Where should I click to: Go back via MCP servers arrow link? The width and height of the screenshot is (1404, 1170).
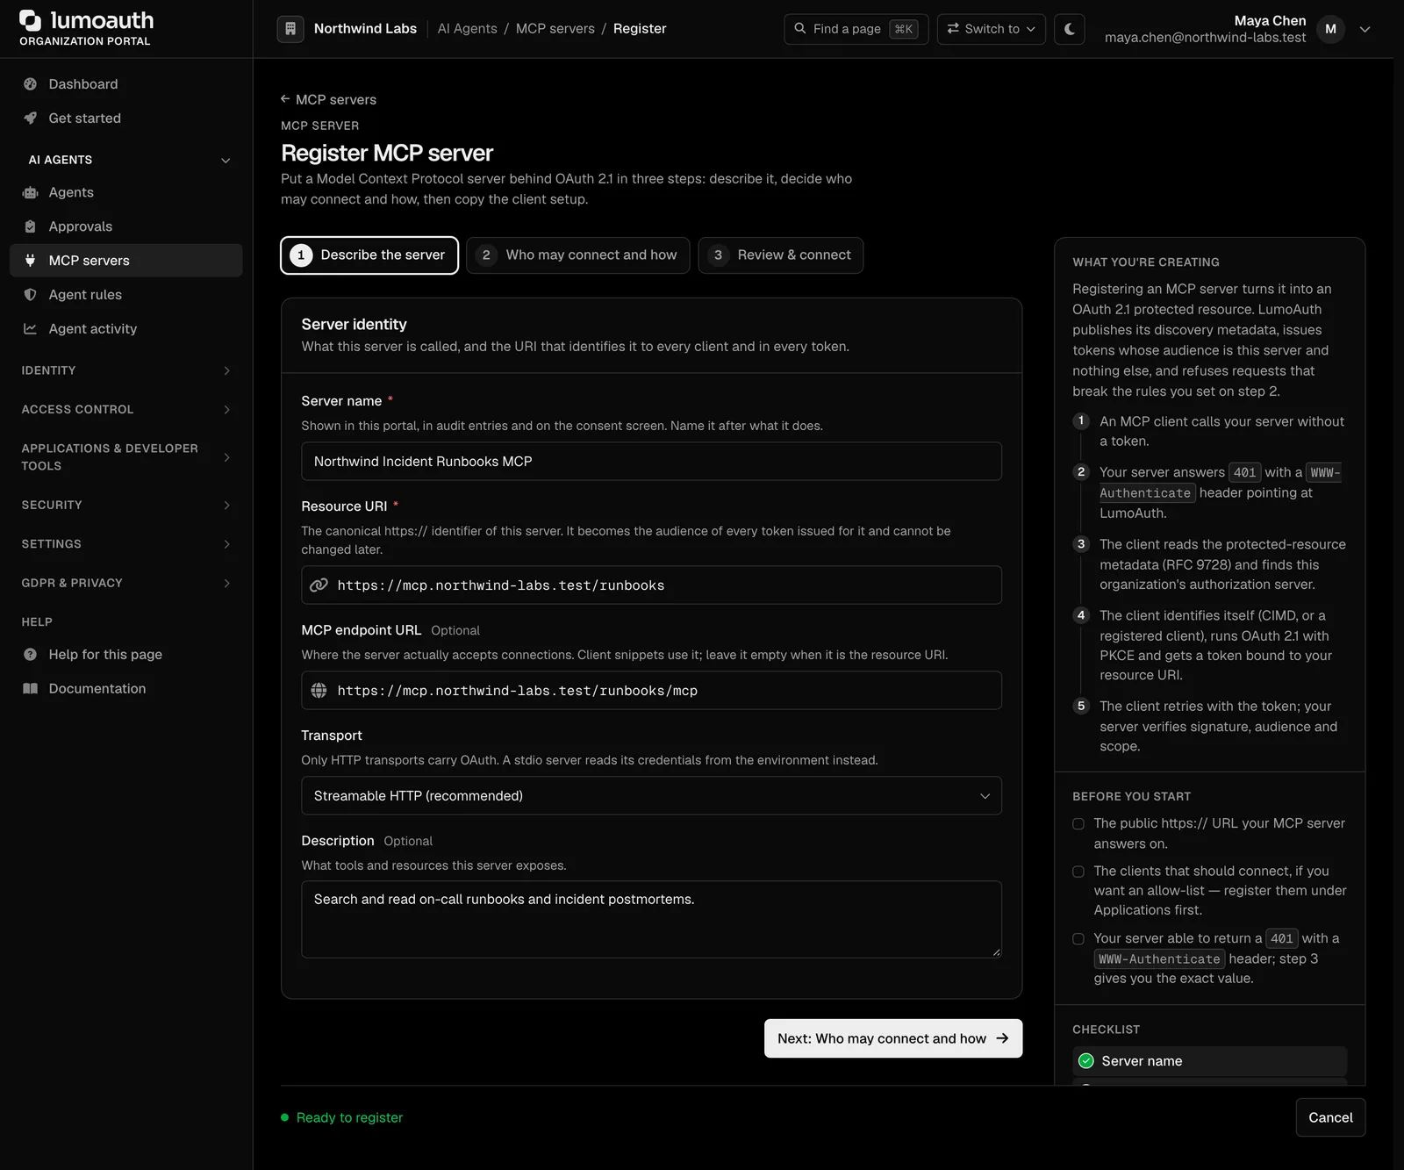point(328,100)
